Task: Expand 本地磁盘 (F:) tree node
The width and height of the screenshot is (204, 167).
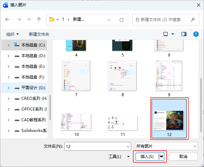Action: (8, 77)
